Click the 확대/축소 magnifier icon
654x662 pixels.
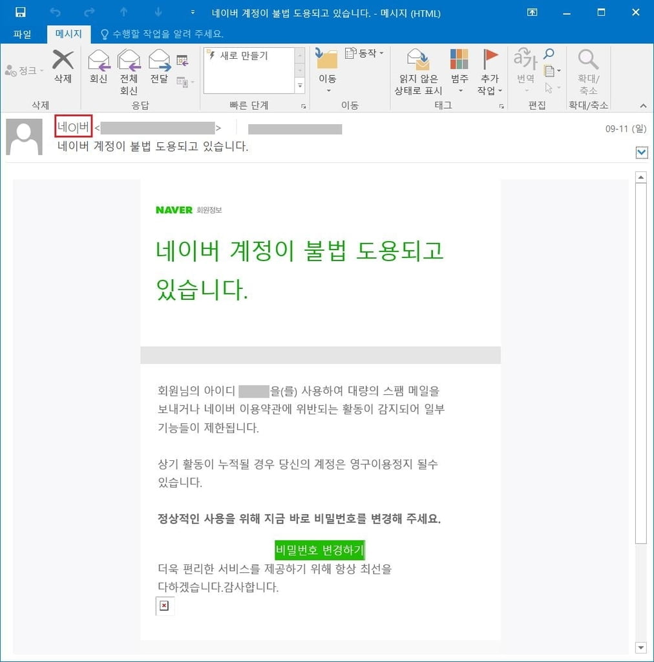[x=588, y=59]
